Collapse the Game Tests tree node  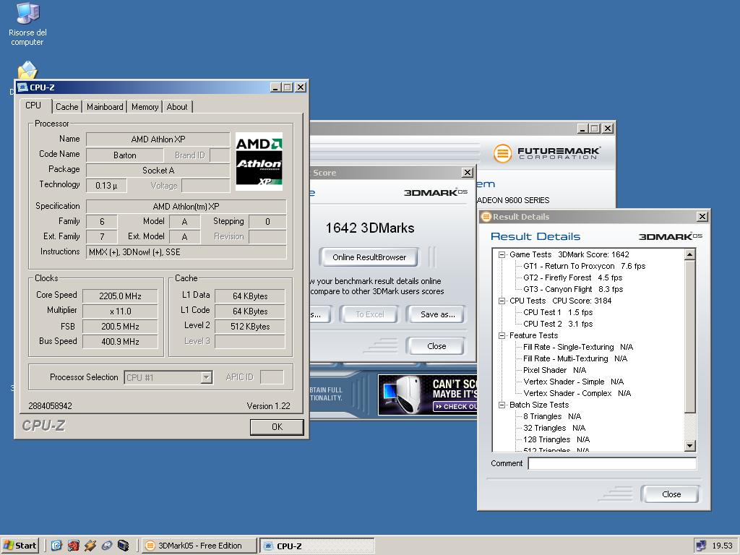502,254
